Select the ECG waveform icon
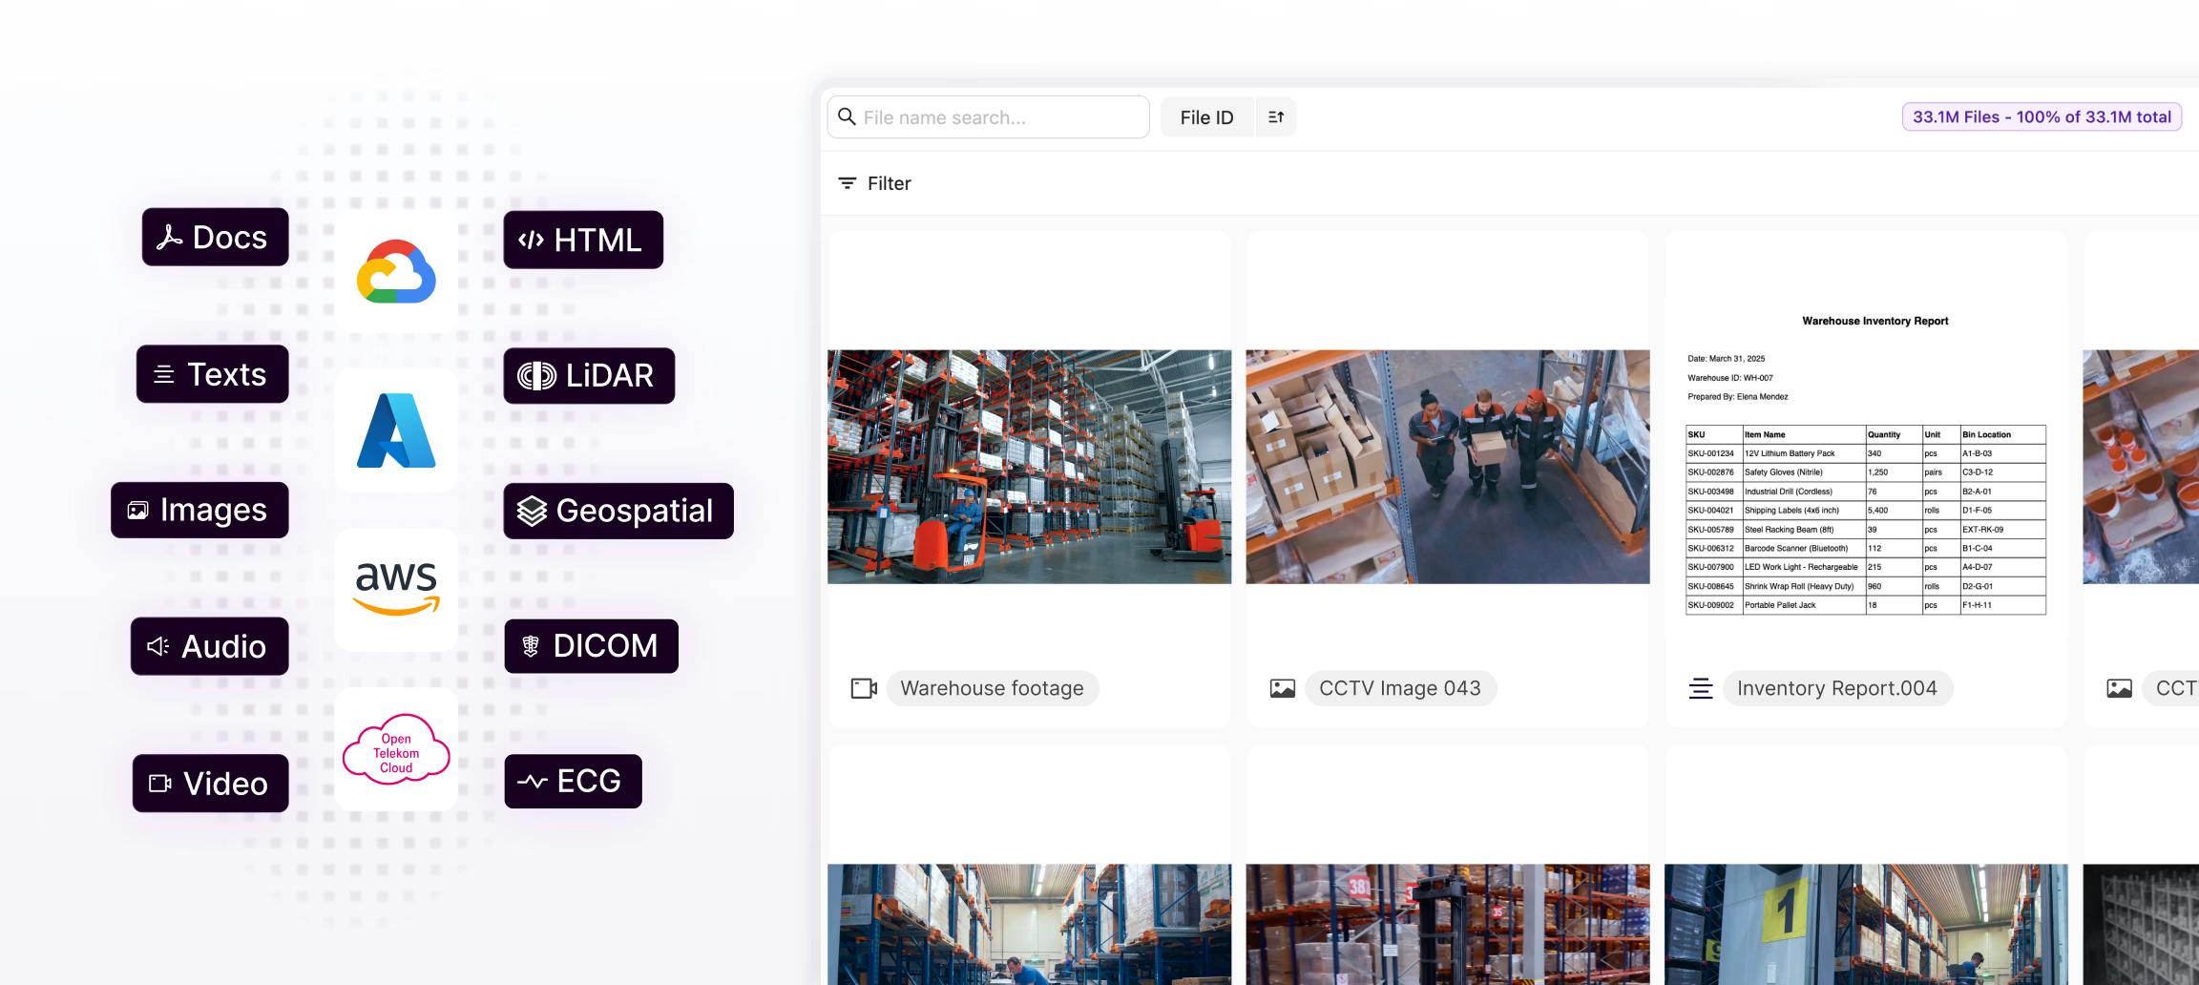Screen dimensions: 2199x985 (534, 782)
